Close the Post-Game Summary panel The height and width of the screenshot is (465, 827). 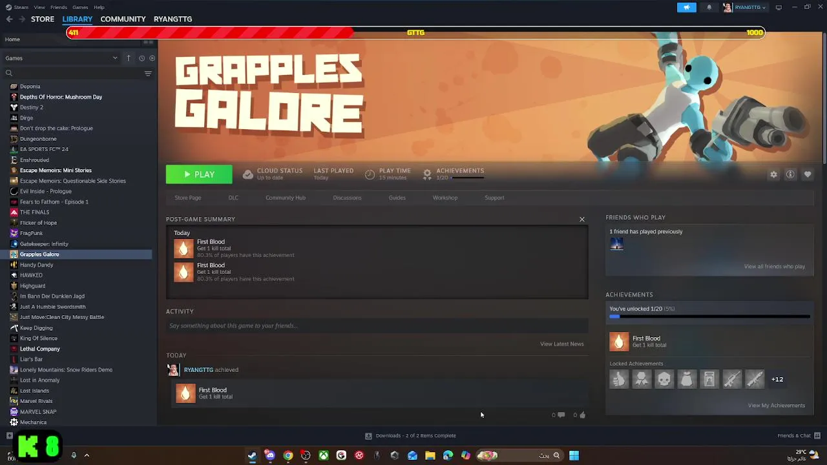(x=582, y=219)
